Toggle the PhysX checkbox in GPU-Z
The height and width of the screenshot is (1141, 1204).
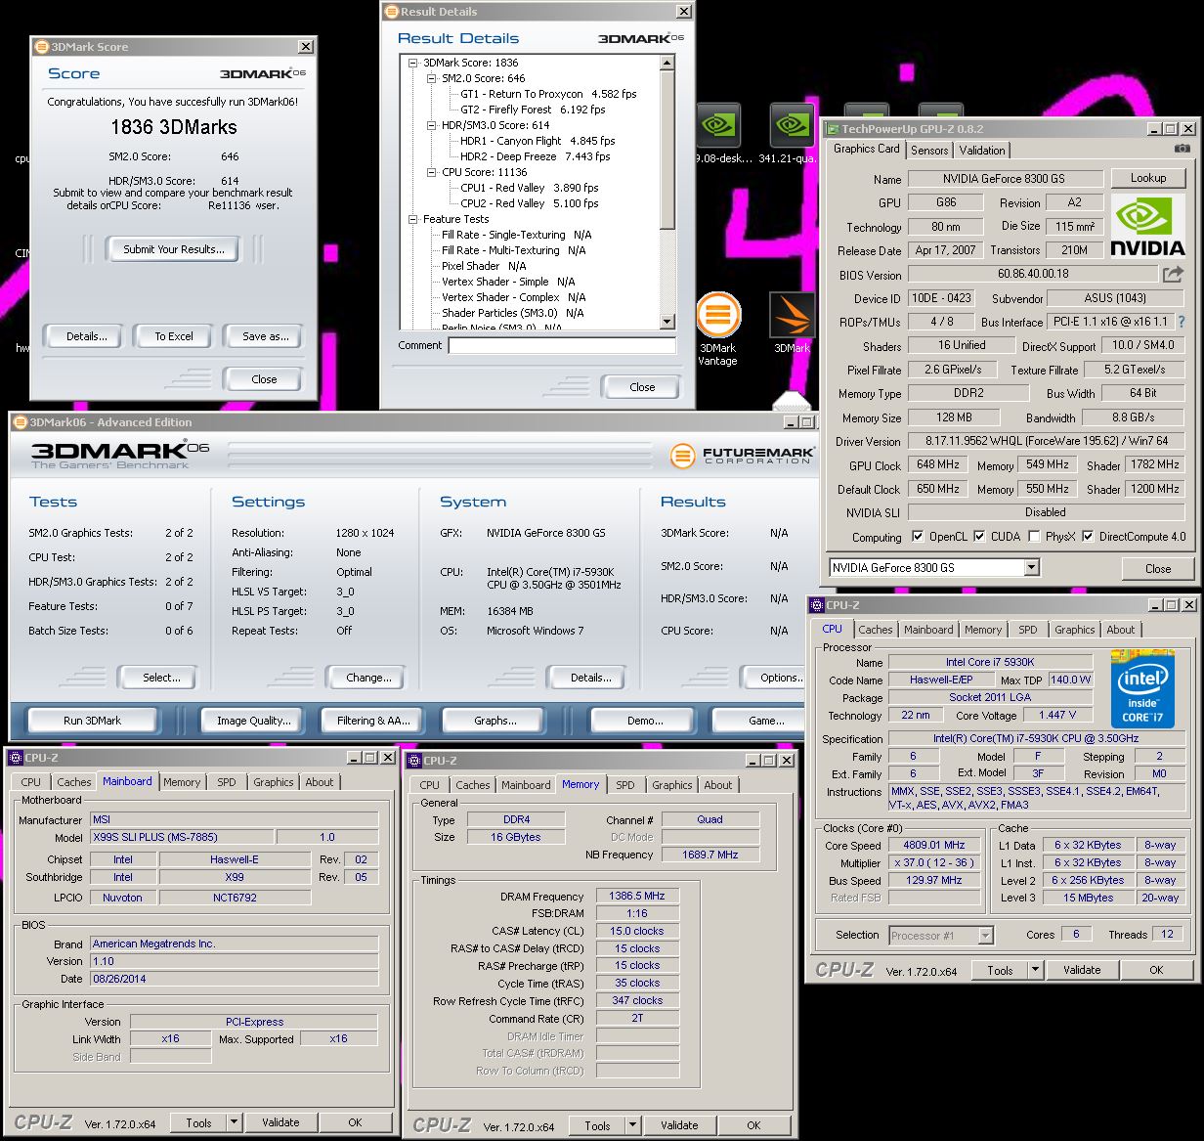[1034, 537]
